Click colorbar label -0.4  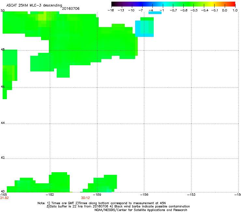coord(205,10)
